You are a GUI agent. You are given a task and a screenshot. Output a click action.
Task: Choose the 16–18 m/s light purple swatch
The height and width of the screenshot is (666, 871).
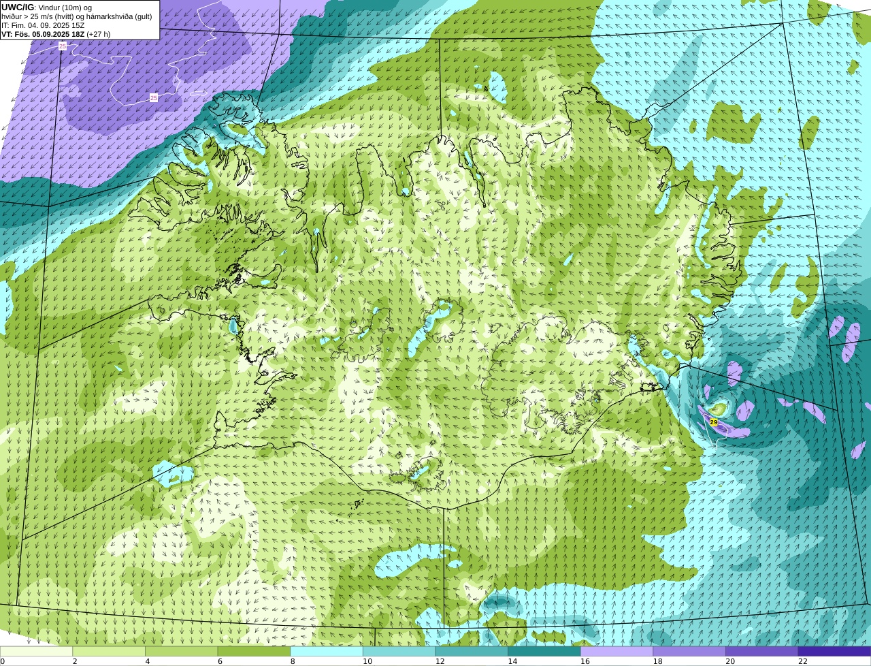(617, 651)
